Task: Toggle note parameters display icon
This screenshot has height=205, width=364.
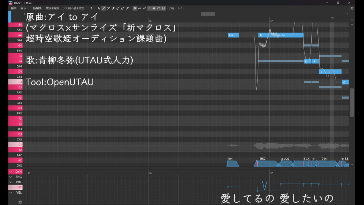Action: tap(163, 8)
